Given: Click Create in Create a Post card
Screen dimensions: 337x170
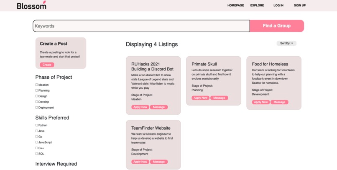Looking at the screenshot, I should point(47,65).
